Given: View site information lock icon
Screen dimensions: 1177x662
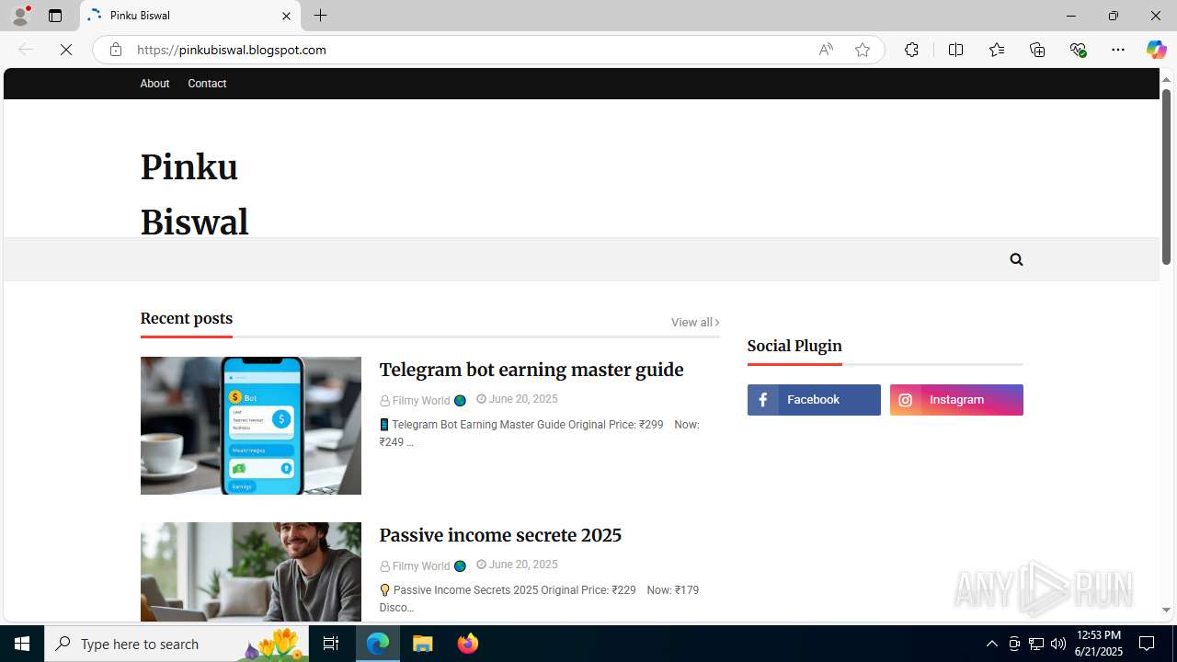Looking at the screenshot, I should tap(115, 50).
